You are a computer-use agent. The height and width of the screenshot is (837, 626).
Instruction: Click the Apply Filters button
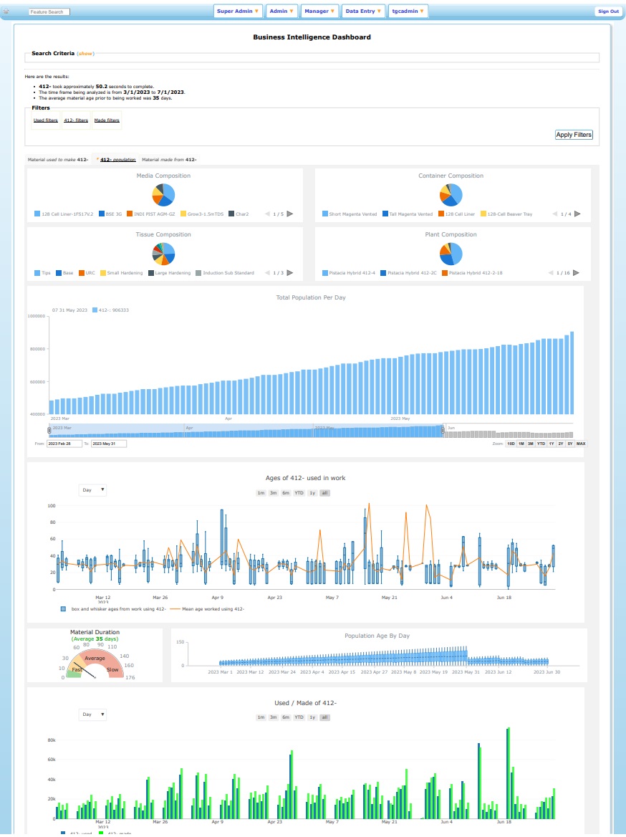[x=573, y=134]
